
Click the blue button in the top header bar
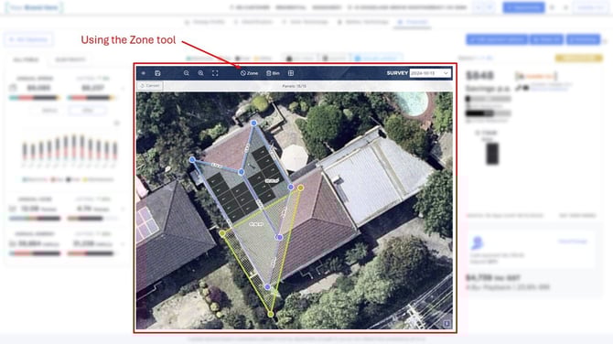point(523,7)
